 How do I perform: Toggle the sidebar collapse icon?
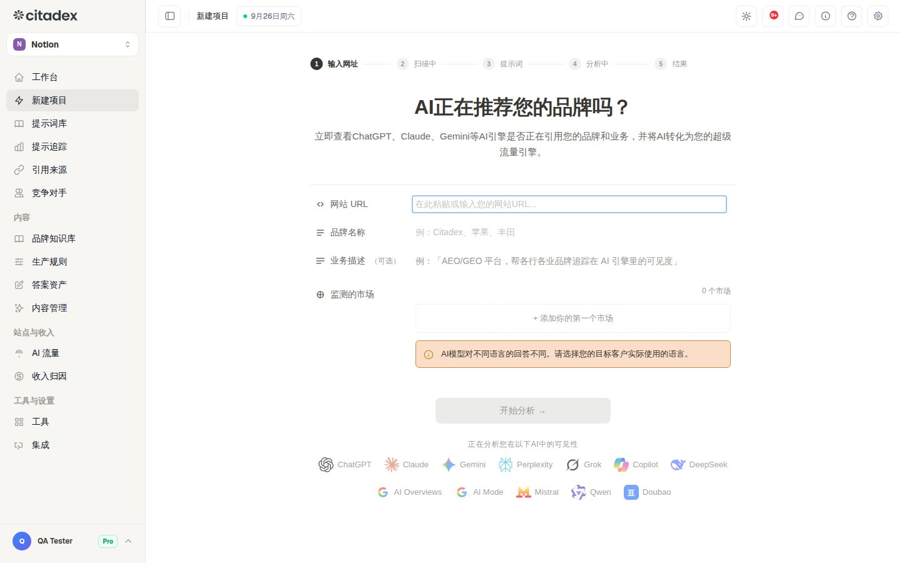[x=170, y=16]
